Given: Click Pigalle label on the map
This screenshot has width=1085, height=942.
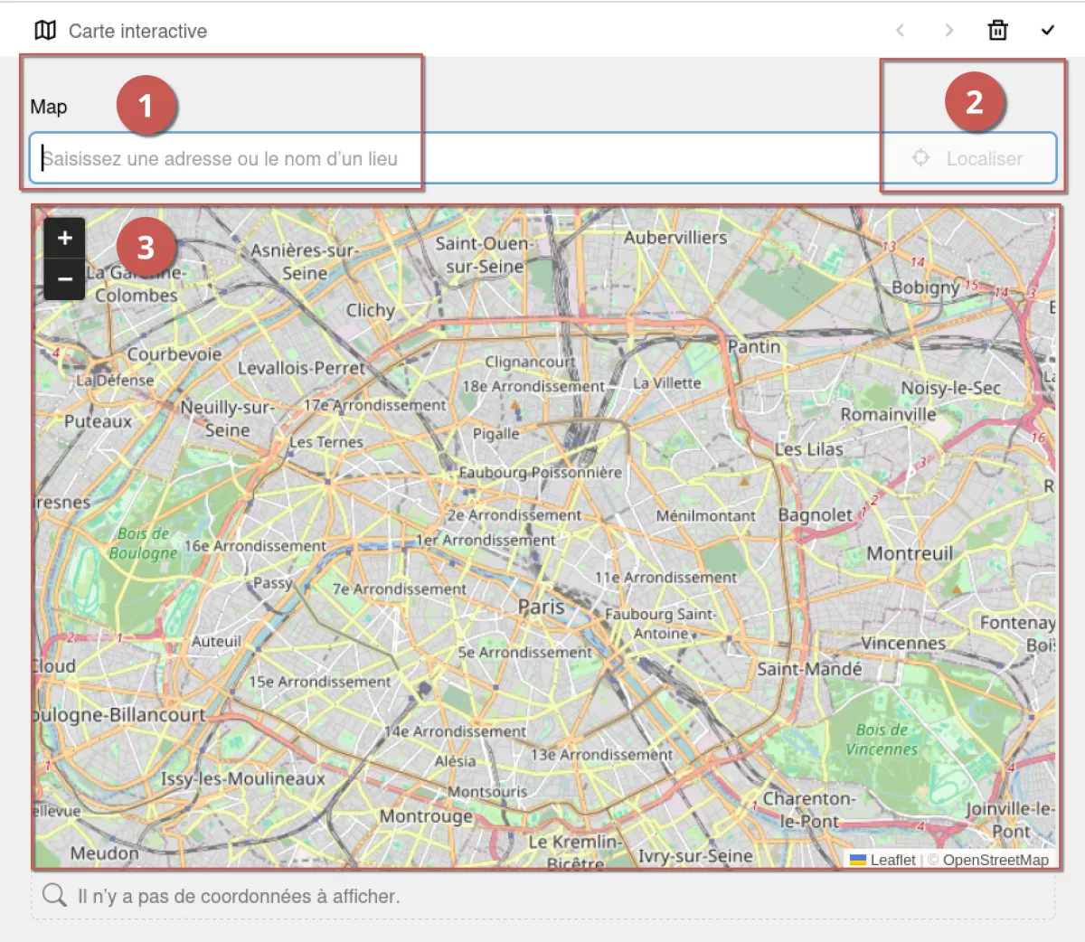Looking at the screenshot, I should pos(495,434).
